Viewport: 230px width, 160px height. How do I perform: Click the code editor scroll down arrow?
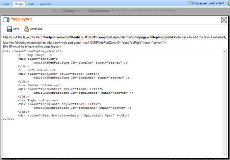[x=224, y=154]
